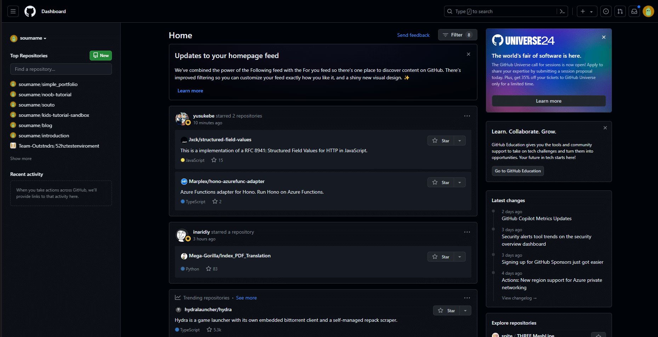Open Mega-Gorilla owner avatar icon
Viewport: 658px width, 337px height.
pos(184,256)
